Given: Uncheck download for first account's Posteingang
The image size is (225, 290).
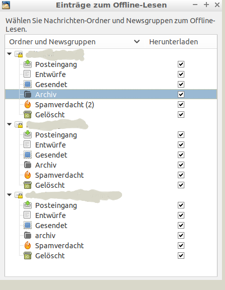Looking at the screenshot, I should (181, 64).
